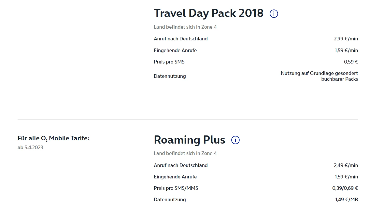
Task: Click the "ab 5.4.2023" date text
Action: coord(30,147)
